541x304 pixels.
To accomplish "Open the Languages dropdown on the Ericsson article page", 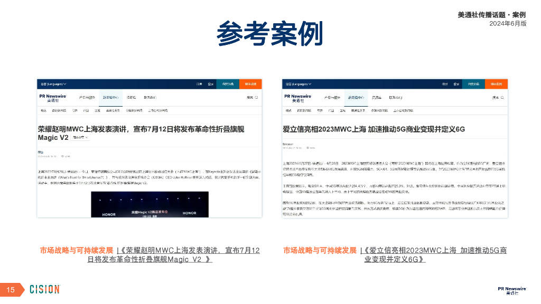I will point(299,84).
